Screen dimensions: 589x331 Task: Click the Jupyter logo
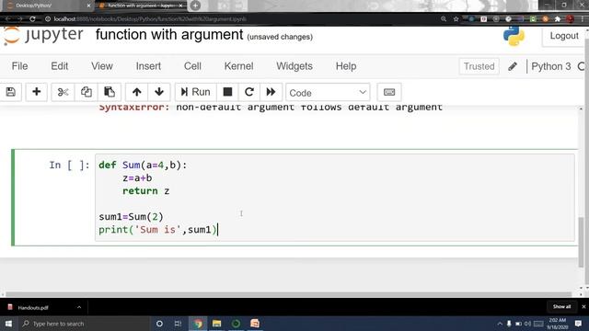tap(43, 35)
